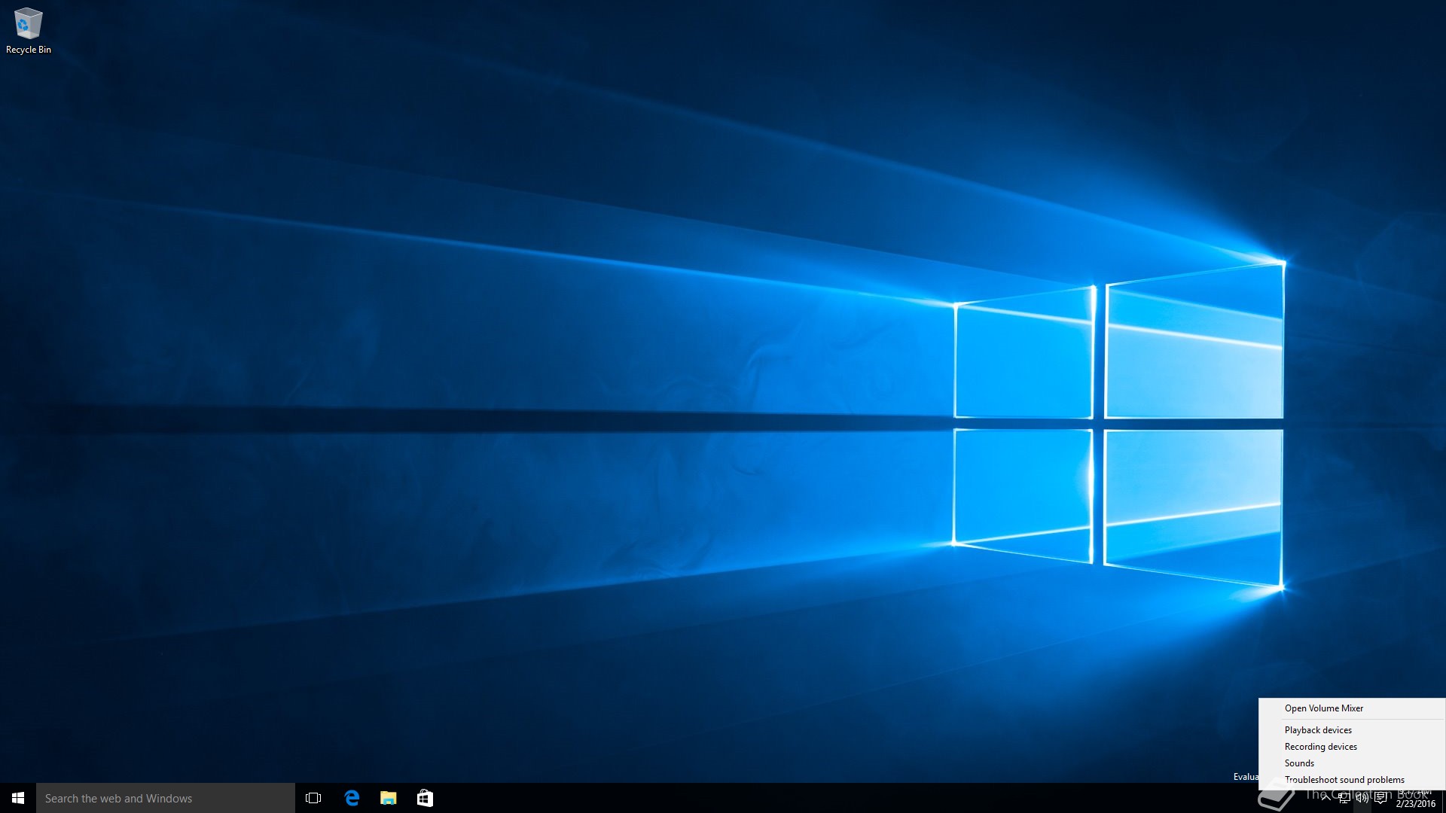Click Troubleshoot sound problems

pos(1344,780)
